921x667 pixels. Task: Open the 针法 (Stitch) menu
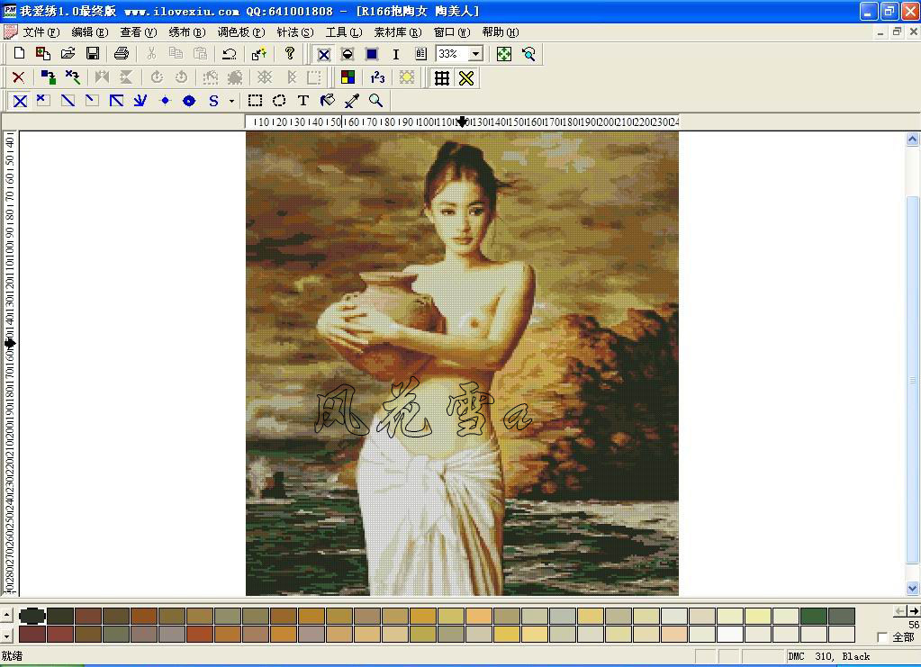[x=294, y=32]
